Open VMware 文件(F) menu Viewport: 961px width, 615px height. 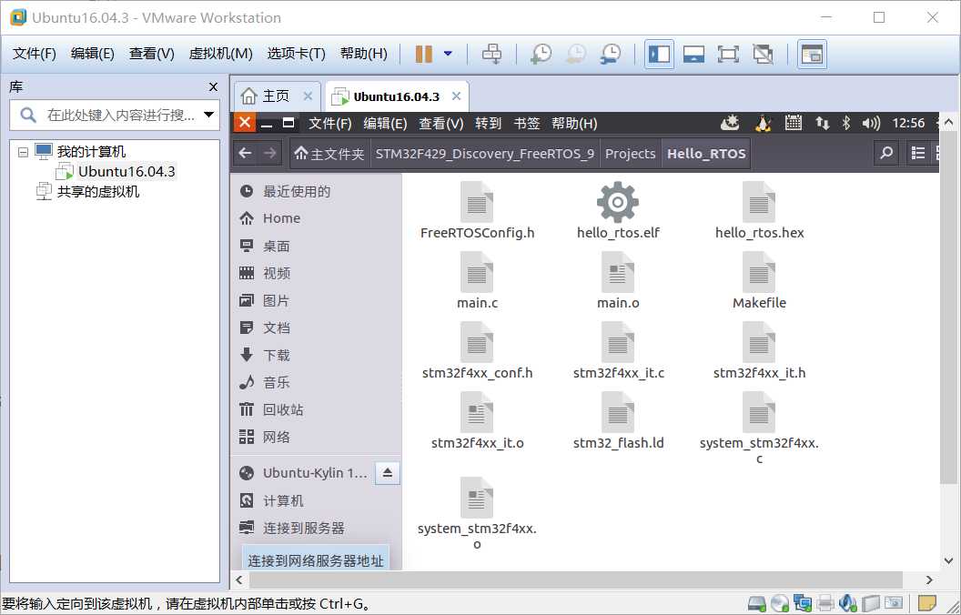point(35,54)
